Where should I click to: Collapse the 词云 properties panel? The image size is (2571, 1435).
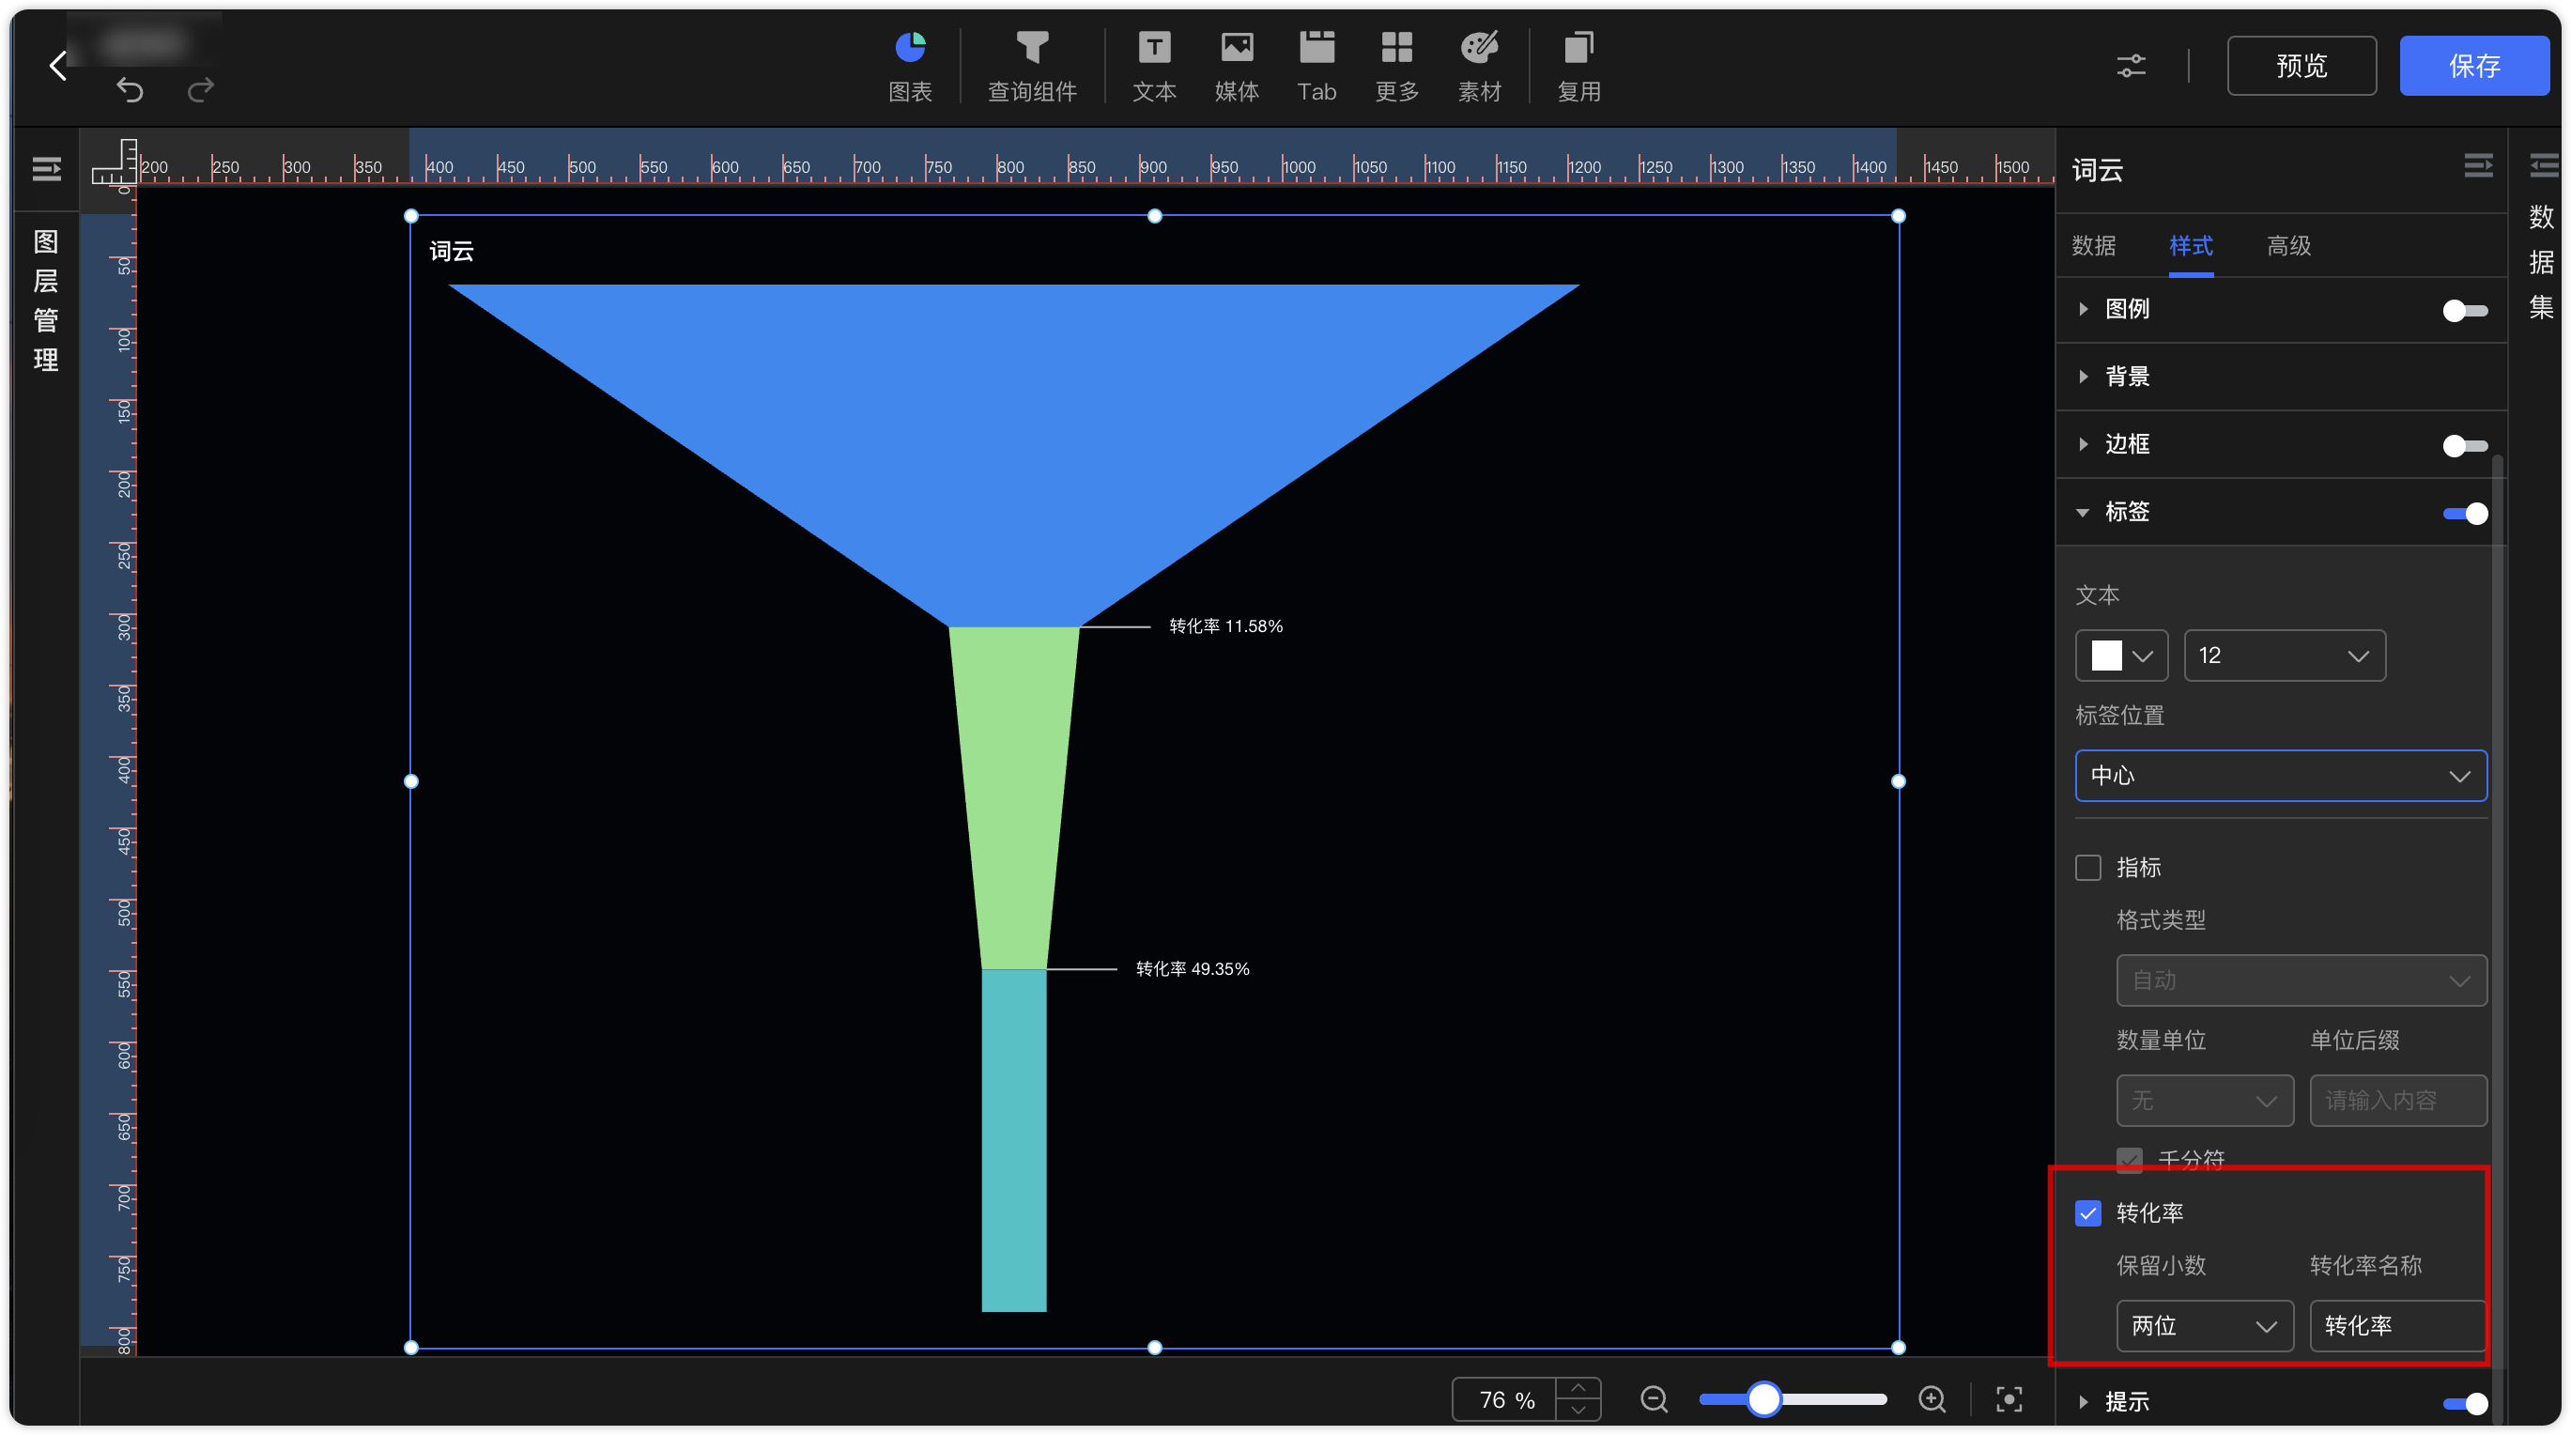tap(2478, 165)
